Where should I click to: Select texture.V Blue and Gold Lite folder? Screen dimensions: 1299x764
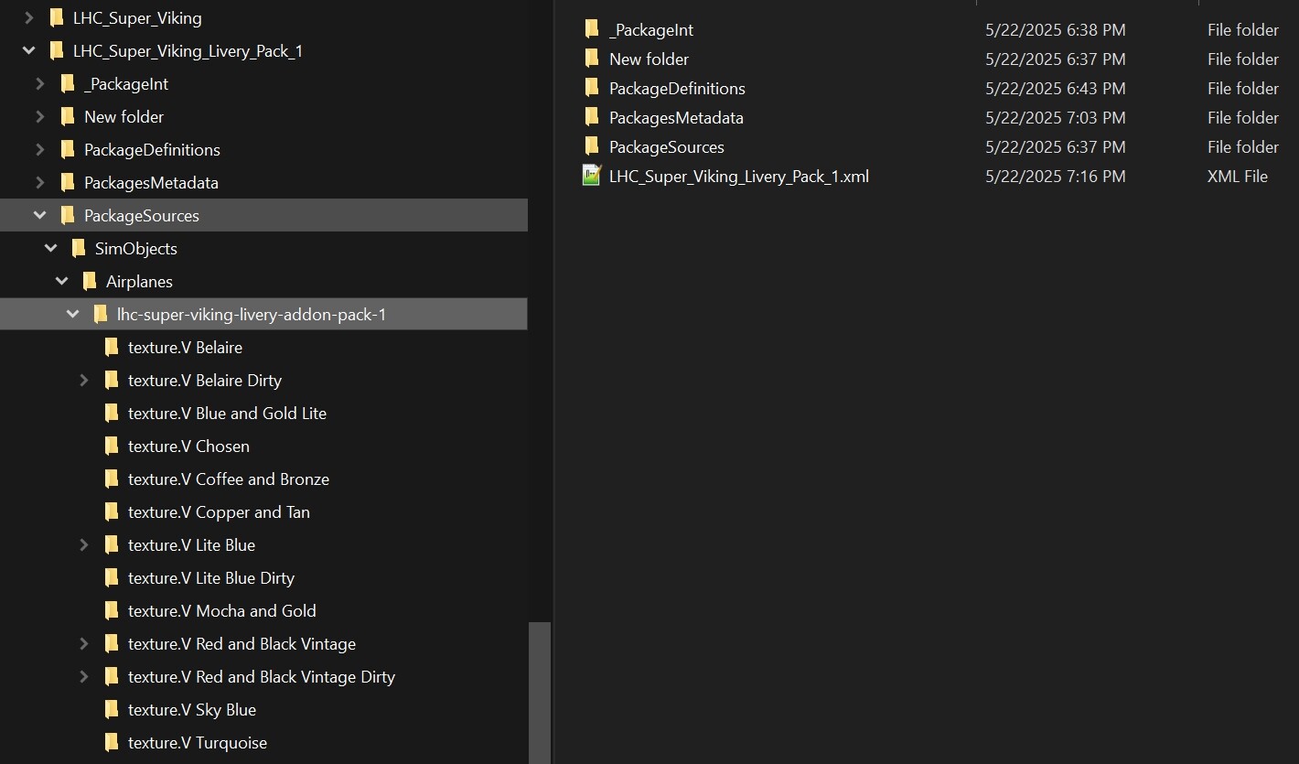click(x=227, y=414)
